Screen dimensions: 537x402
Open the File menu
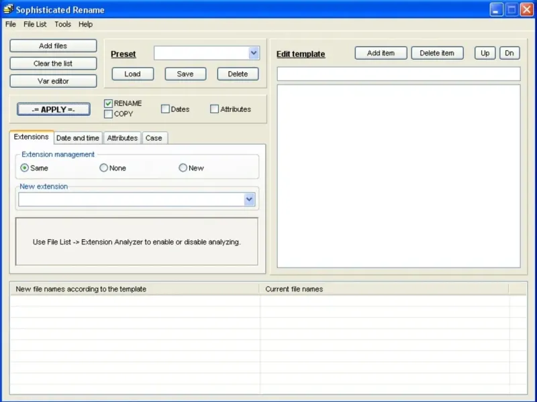pos(11,24)
